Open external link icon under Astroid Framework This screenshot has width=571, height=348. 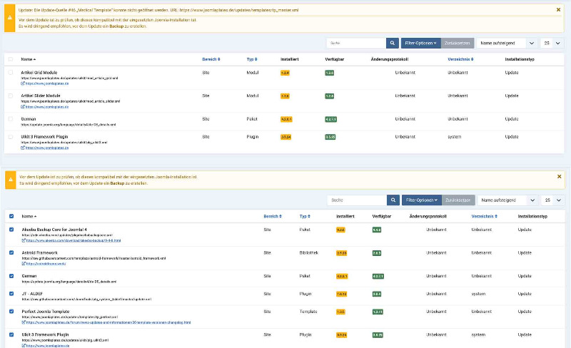(24, 264)
